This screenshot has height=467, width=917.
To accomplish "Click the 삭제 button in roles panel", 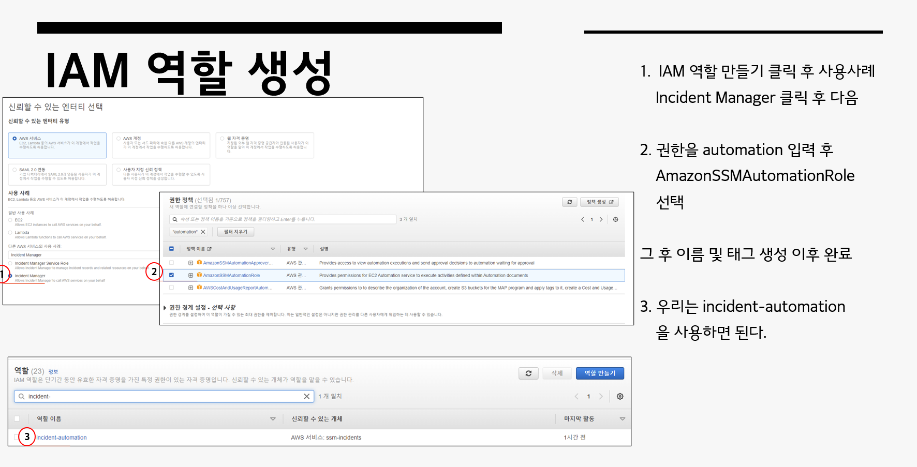I will pyautogui.click(x=557, y=373).
